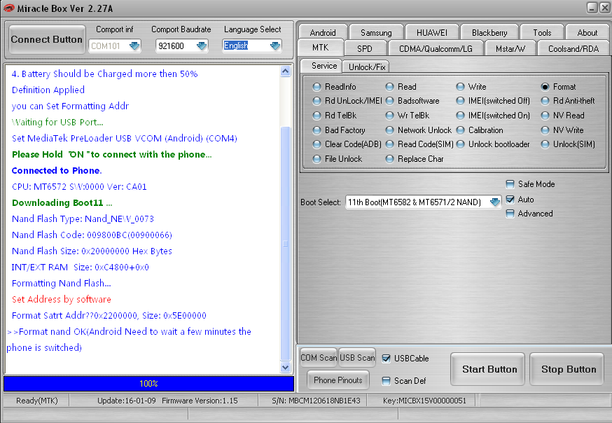Open the Comport inf dropdown arrow
612x423 pixels.
pyautogui.click(x=134, y=46)
